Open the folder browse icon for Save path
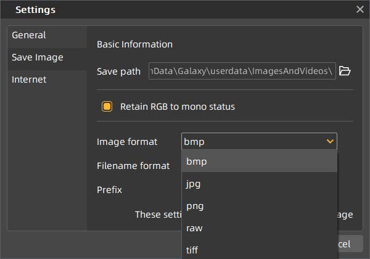The image size is (370, 259). pyautogui.click(x=345, y=71)
